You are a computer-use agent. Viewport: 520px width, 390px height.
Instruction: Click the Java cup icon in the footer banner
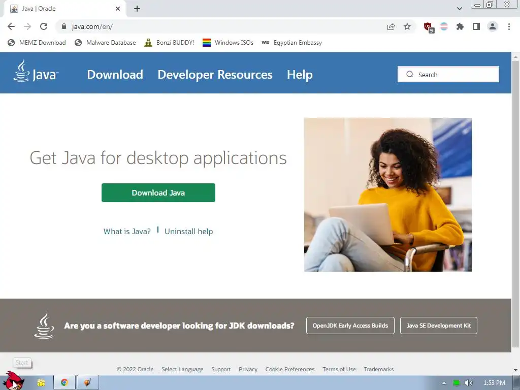point(44,326)
